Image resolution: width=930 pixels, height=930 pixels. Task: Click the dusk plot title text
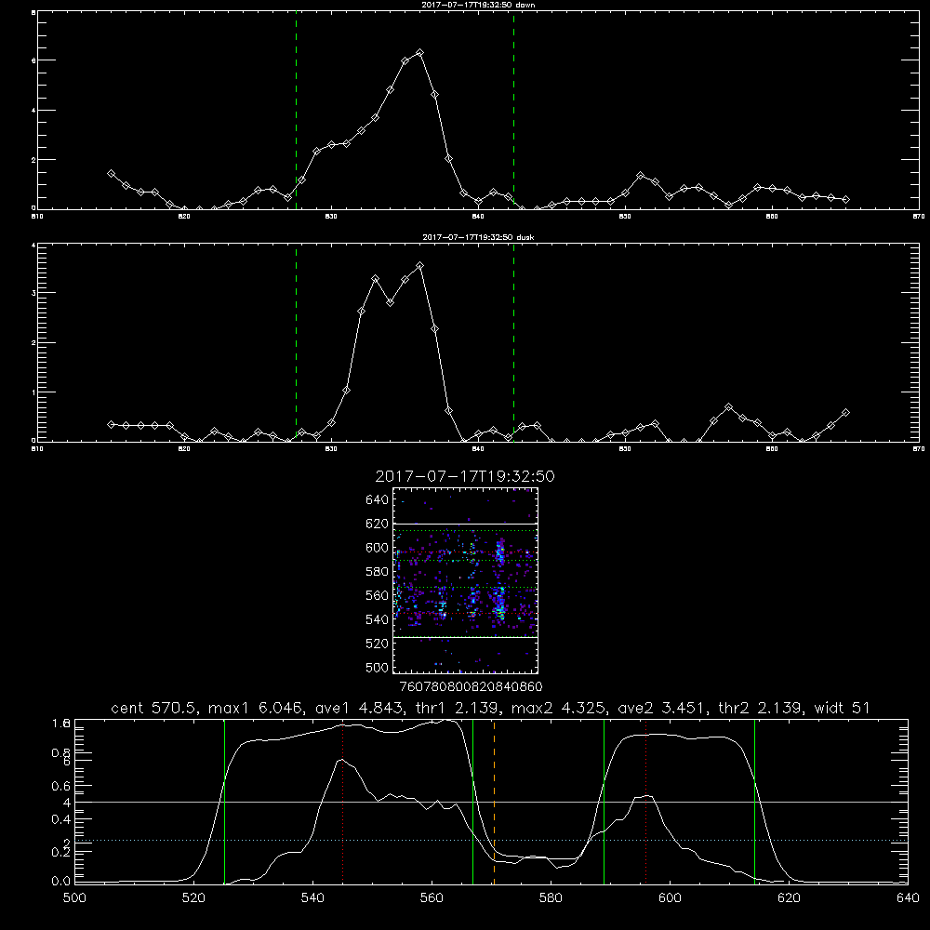tap(478, 237)
